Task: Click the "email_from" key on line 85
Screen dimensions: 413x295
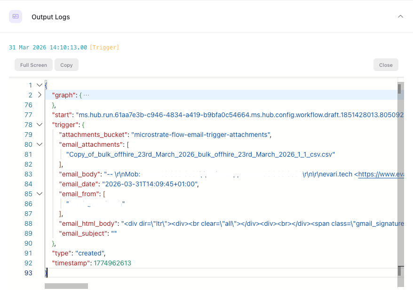Action: point(79,194)
